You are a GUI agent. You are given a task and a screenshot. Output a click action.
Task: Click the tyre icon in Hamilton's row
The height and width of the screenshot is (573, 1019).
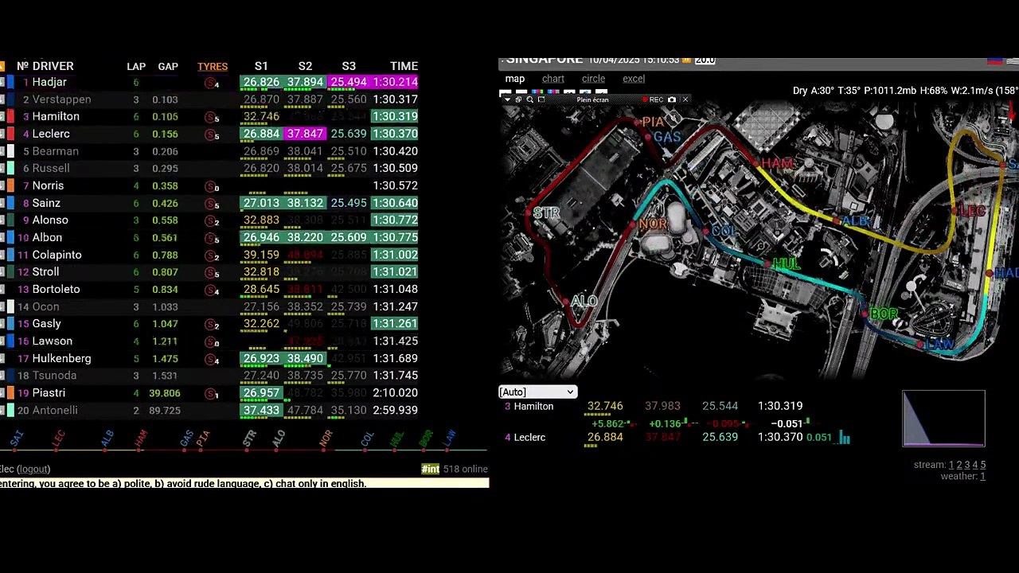click(212, 117)
